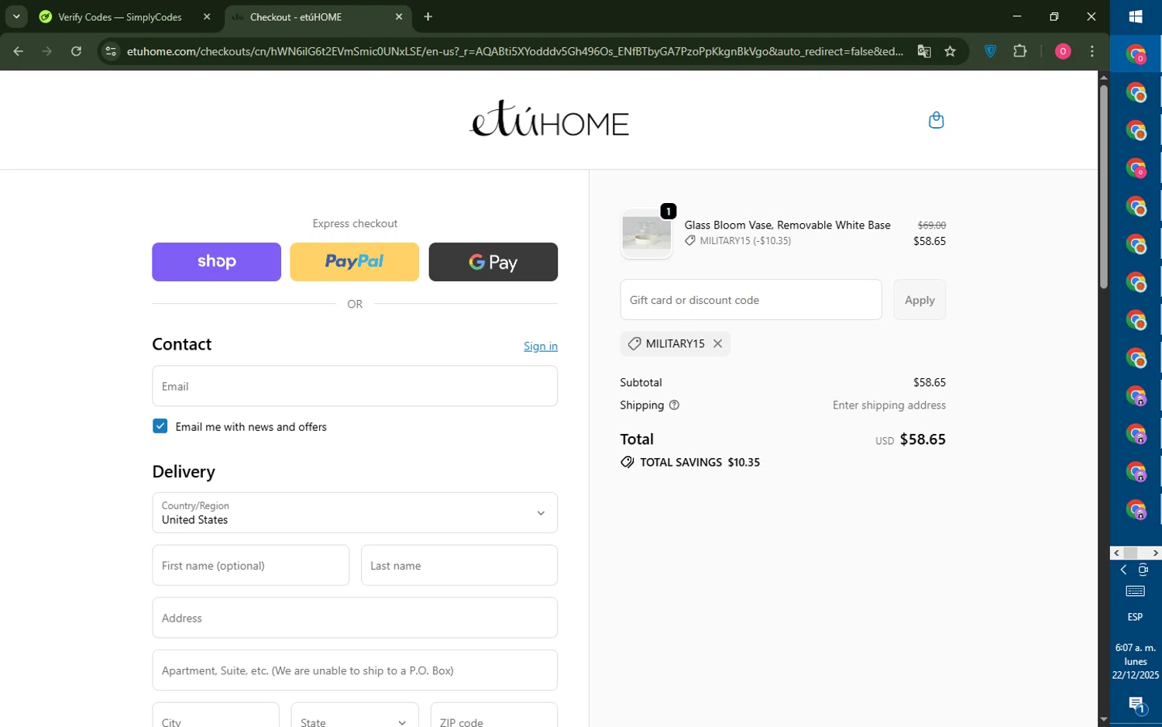Click the page vertical scrollbar thumb
Viewport: 1162px width, 727px height.
[1103, 186]
